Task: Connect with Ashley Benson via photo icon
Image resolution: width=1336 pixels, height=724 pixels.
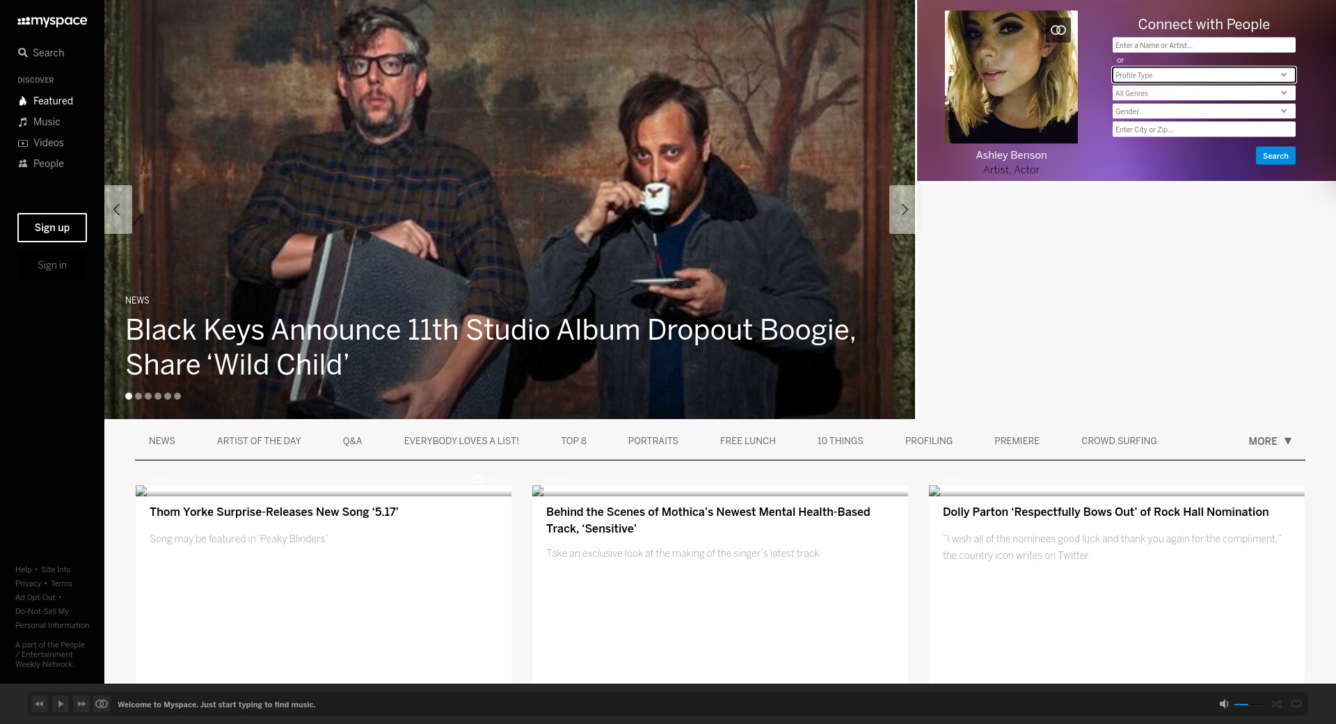Action: point(1058,30)
